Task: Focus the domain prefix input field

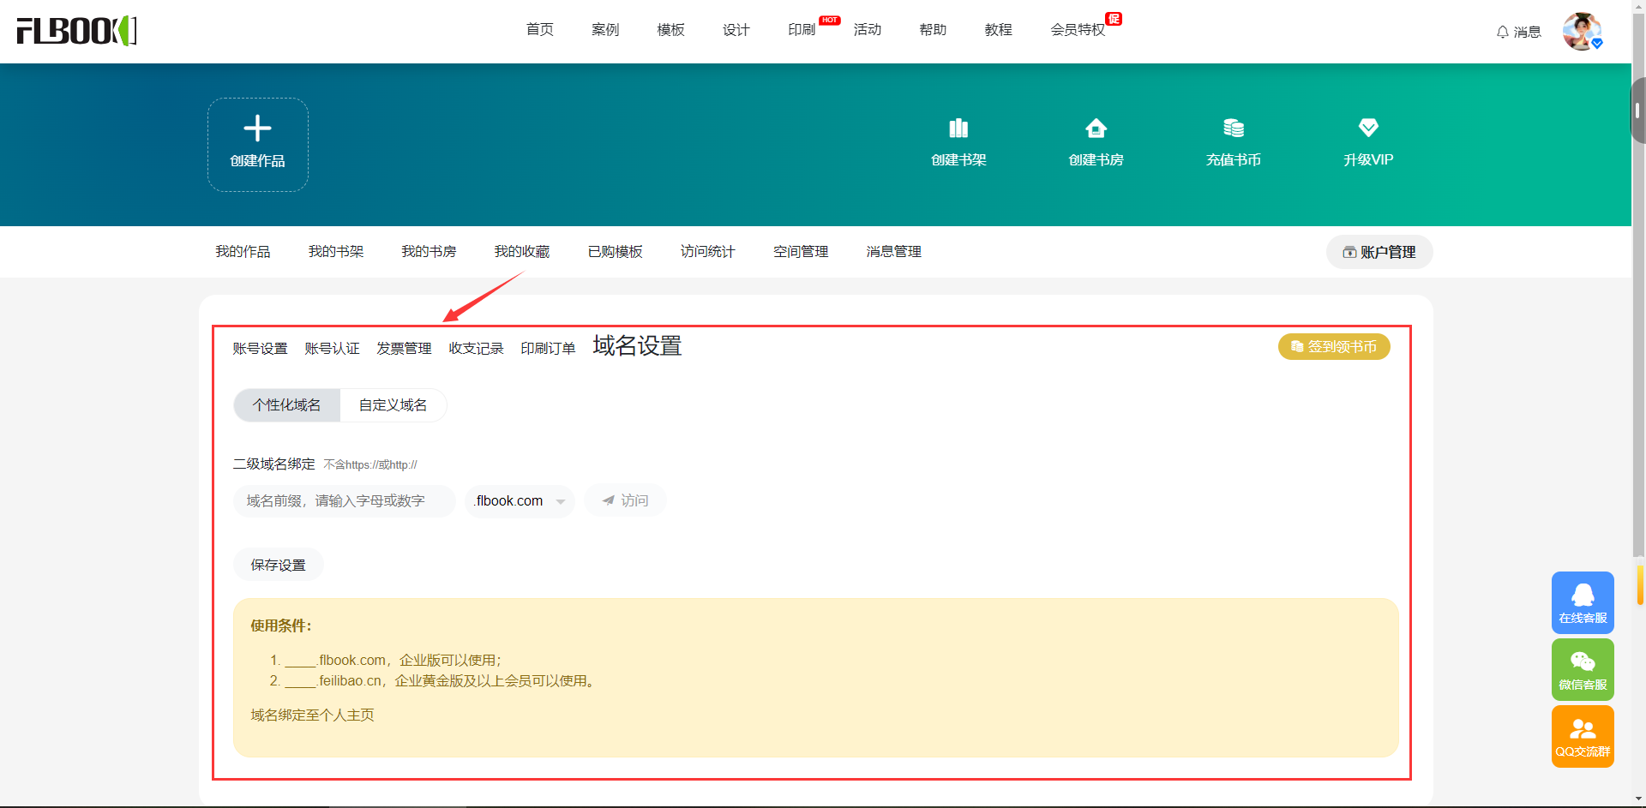Action: point(344,501)
